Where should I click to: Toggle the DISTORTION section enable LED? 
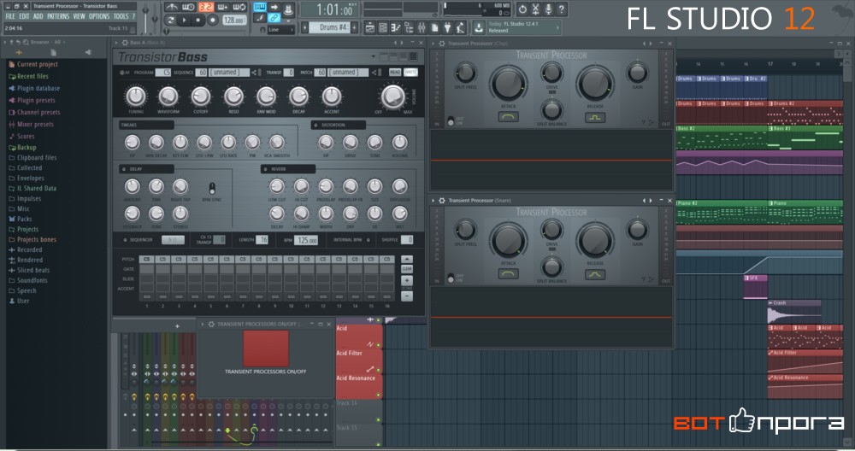[315, 126]
